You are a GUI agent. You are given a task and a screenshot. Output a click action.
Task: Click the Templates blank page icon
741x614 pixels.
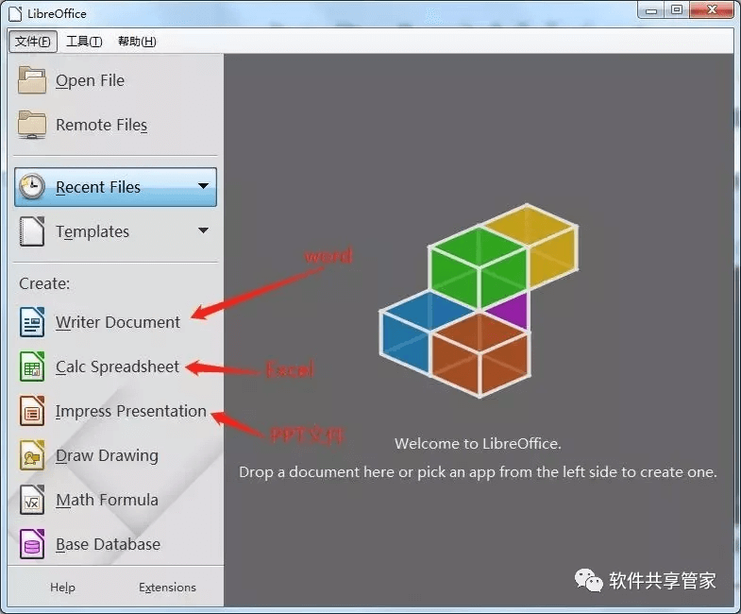point(32,231)
